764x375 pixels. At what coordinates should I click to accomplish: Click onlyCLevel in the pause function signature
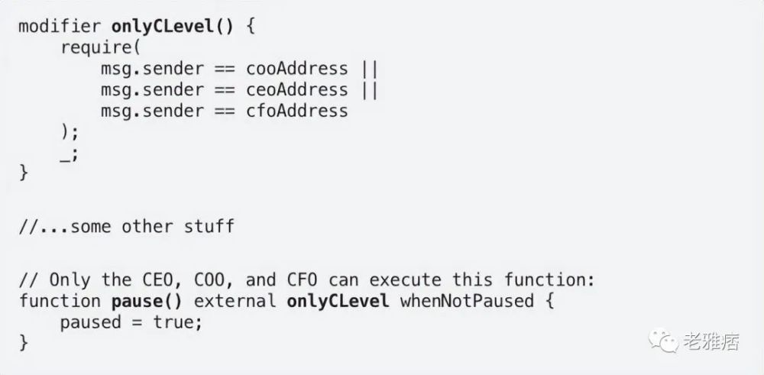(x=338, y=302)
